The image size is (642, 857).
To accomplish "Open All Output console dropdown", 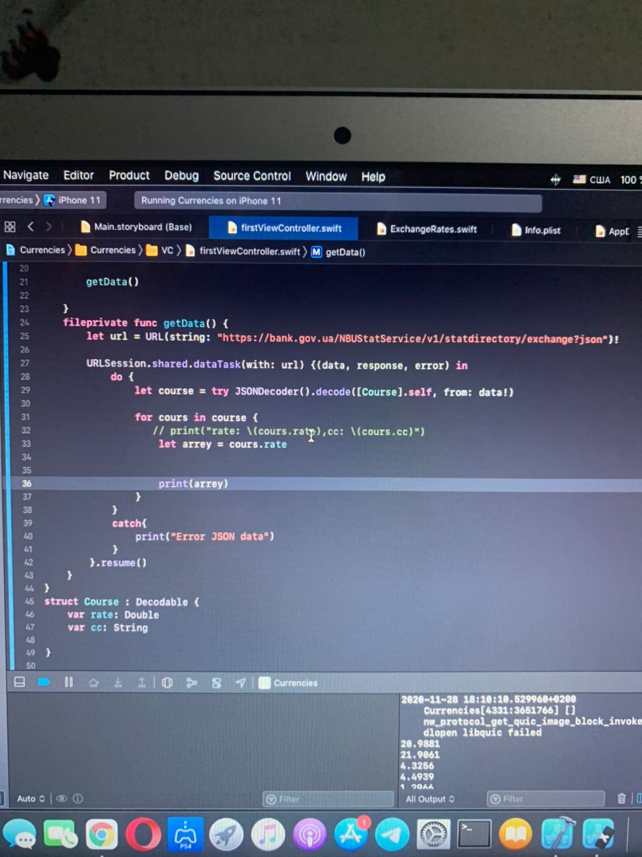I will 430,799.
